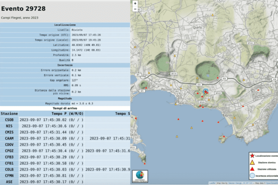The width and height of the screenshot is (278, 185).
Task: Zoom out on the map
Action: coord(135,9)
